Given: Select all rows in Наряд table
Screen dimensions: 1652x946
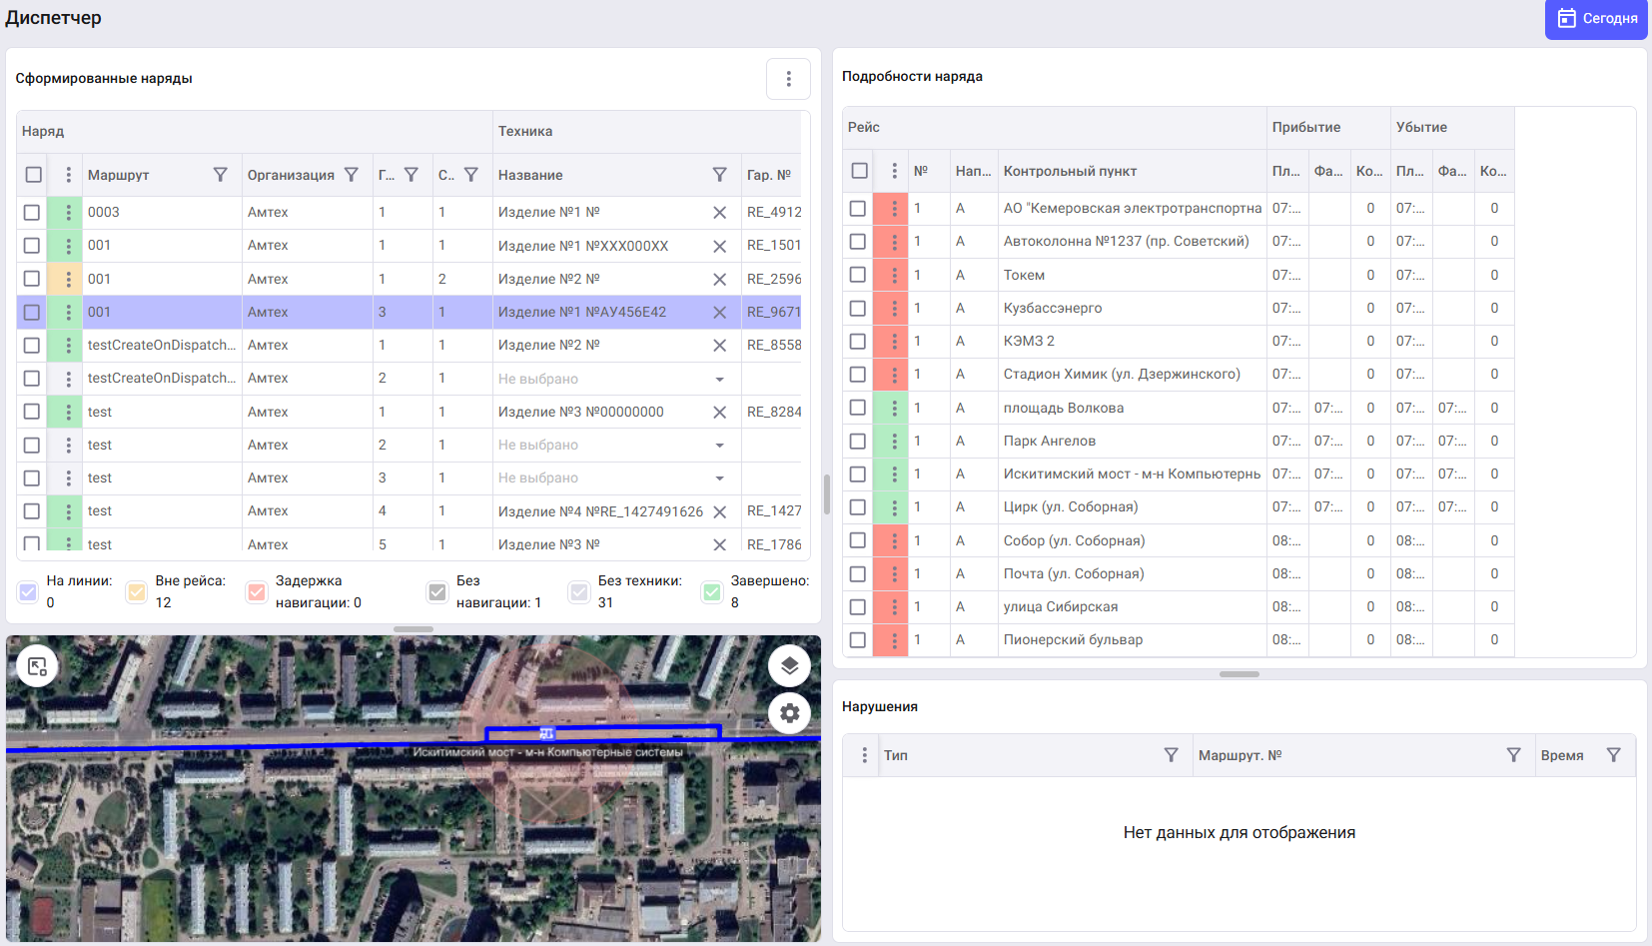Looking at the screenshot, I should pos(33,175).
